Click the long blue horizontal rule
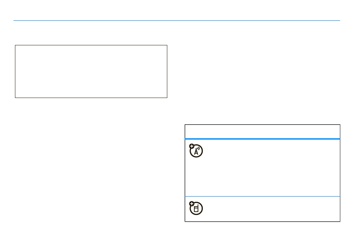Viewport: 347px width, 238px height. pyautogui.click(x=176, y=20)
